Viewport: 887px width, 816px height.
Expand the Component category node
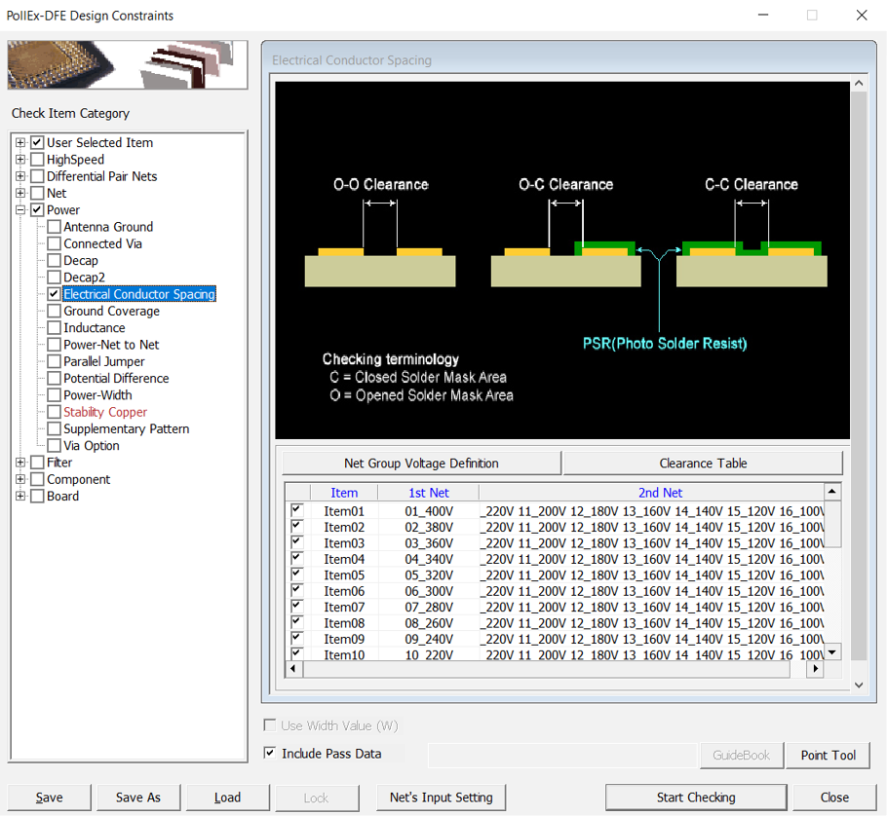pyautogui.click(x=20, y=479)
